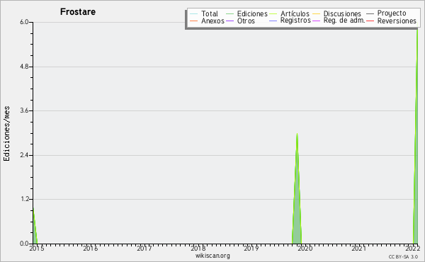The image size is (425, 262).
Task: Click the Anexos legend entry
Action: click(x=207, y=21)
